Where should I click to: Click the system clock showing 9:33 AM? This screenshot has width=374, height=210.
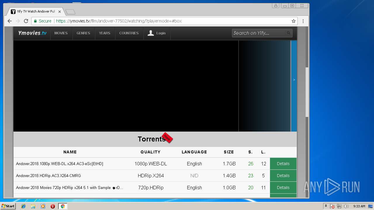pos(359,206)
